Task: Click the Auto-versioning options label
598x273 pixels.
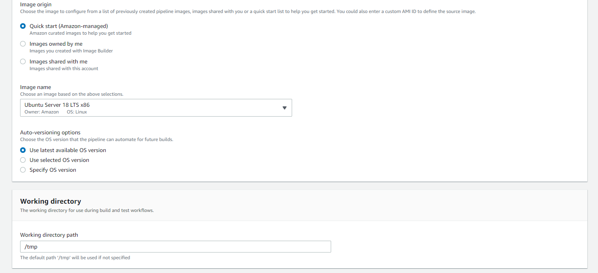Action: pos(50,132)
